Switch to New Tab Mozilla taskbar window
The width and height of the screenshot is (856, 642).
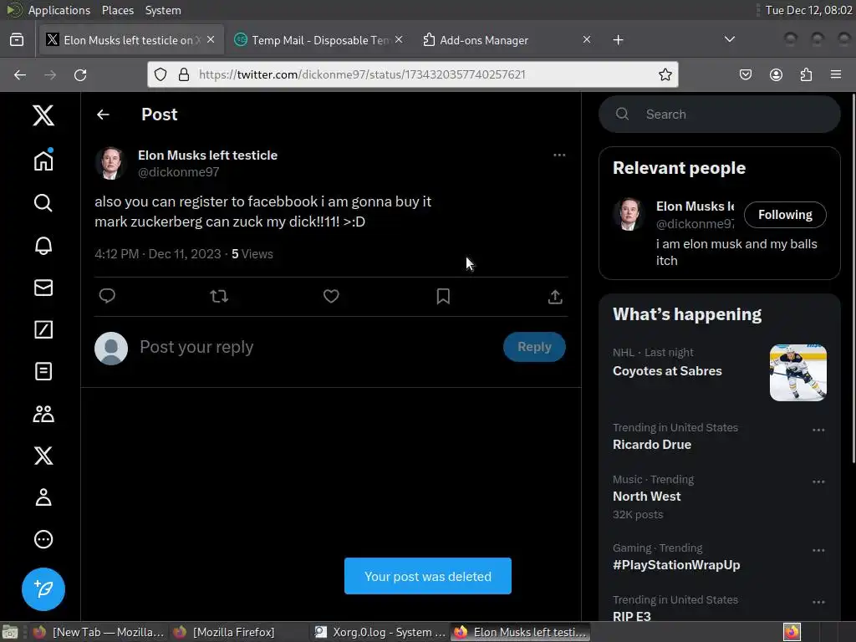point(99,632)
